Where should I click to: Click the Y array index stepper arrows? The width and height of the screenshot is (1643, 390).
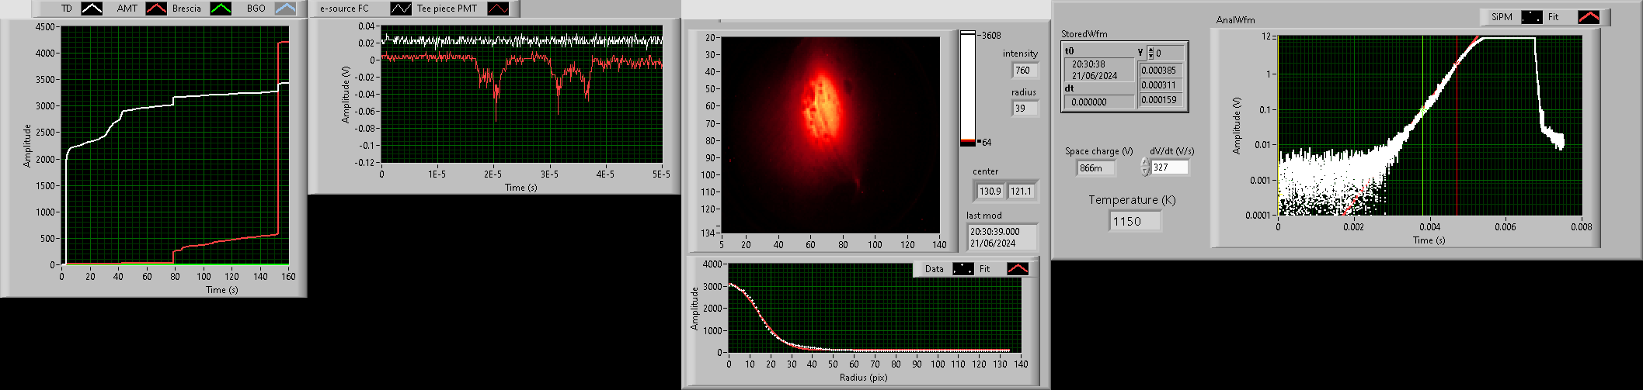pos(1150,53)
